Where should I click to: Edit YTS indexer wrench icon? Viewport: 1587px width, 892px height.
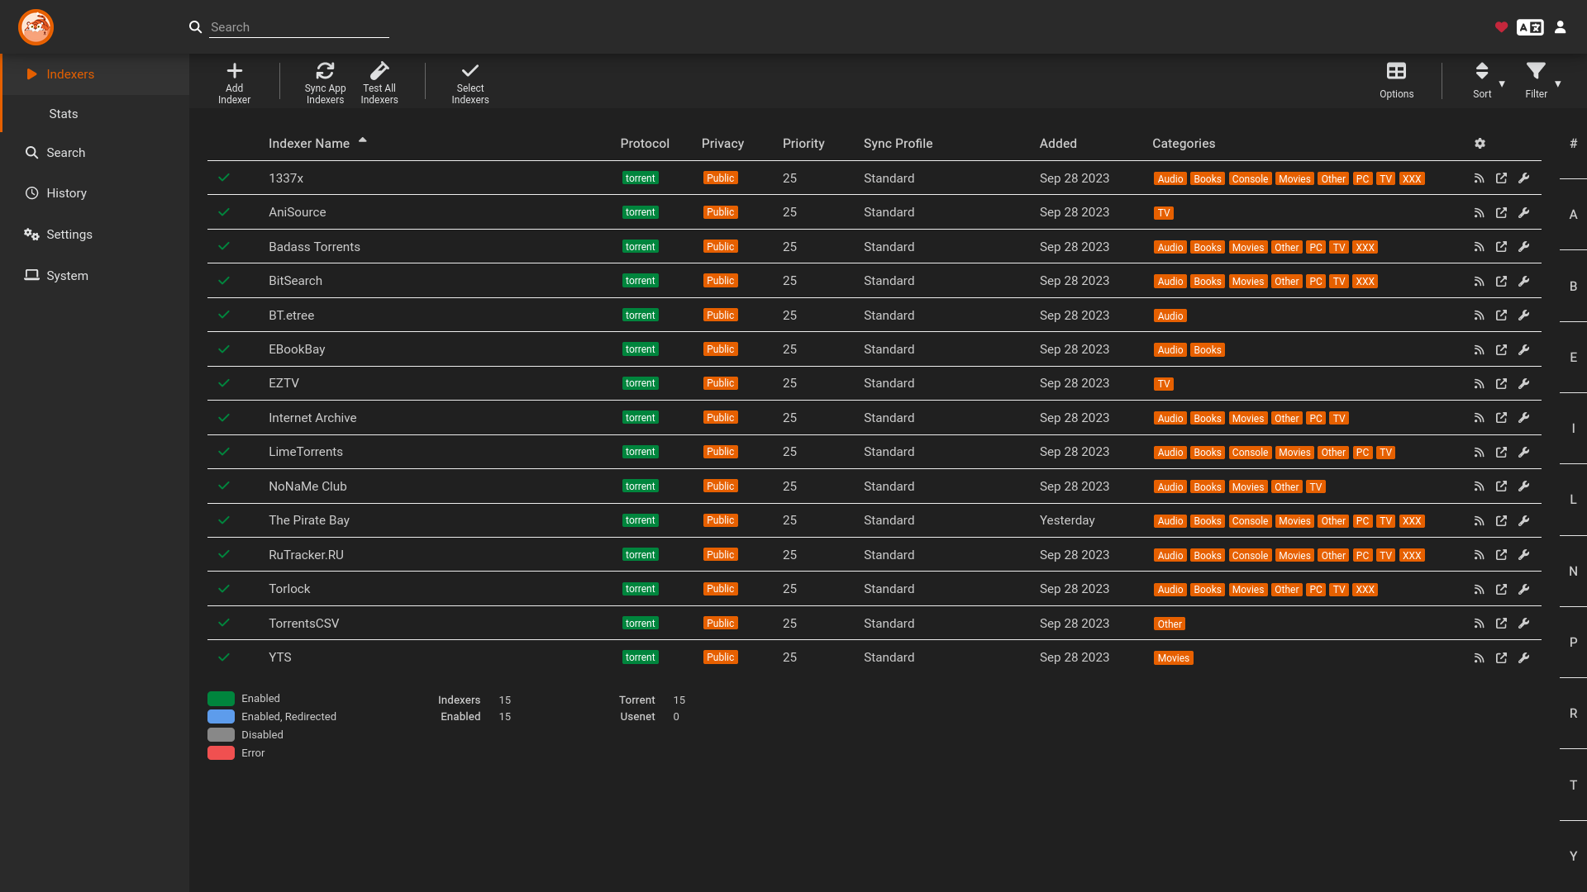[1523, 658]
